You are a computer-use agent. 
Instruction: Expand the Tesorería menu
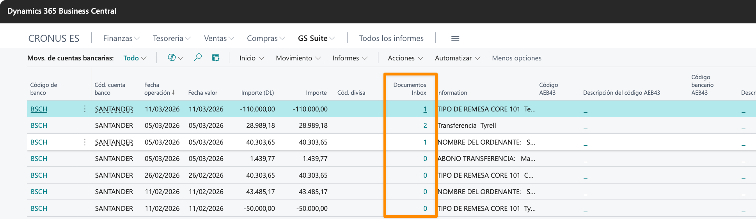coord(172,38)
